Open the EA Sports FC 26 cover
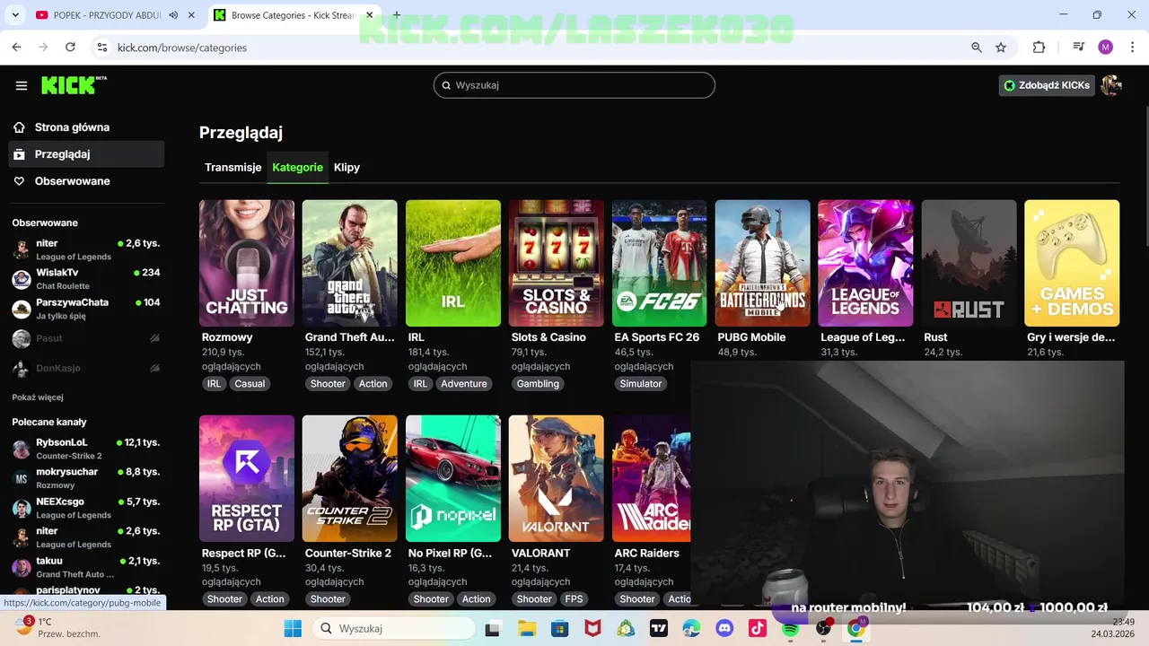The width and height of the screenshot is (1149, 646). pos(660,263)
